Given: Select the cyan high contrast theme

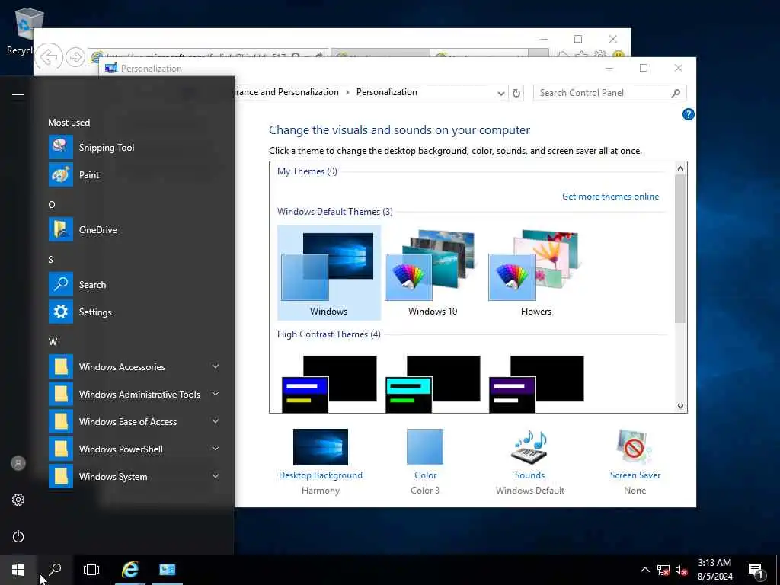Looking at the screenshot, I should (x=433, y=384).
